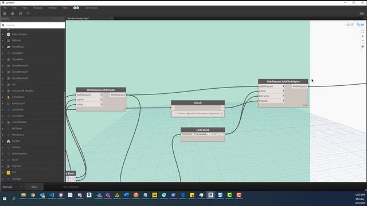Click the Watch node header
Screen dimensions: 367x206
pos(198,103)
